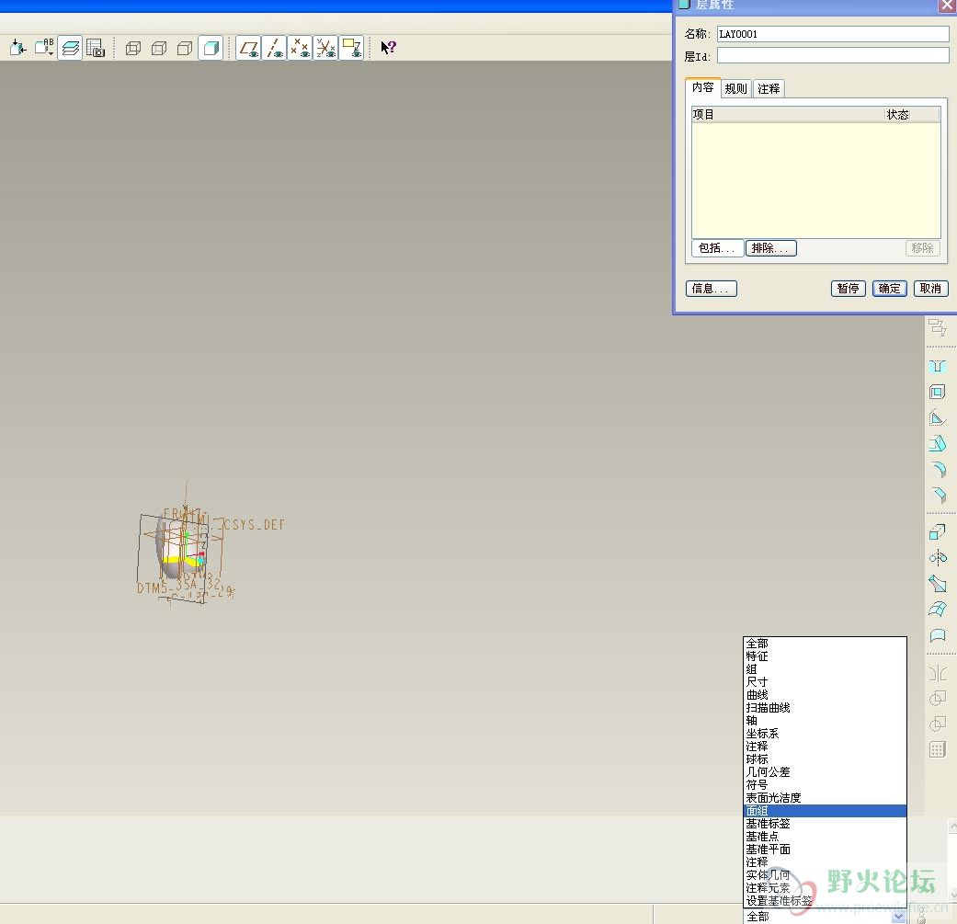Select 基准平面 from the filter list

(x=825, y=849)
